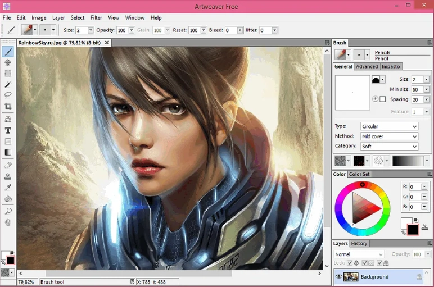Open the File menu
This screenshot has height=287, width=434.
tap(7, 18)
